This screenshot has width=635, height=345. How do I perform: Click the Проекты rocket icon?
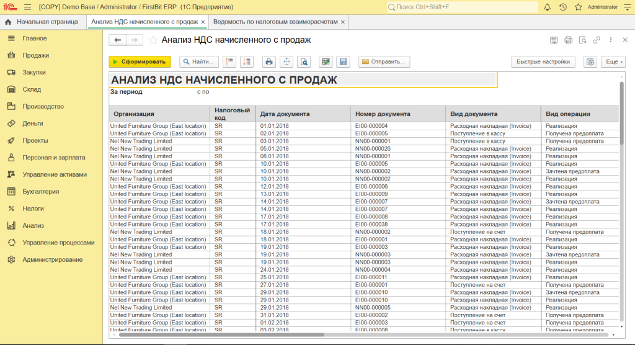11,140
